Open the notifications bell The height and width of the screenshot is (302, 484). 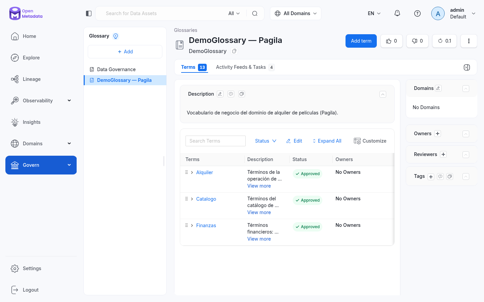click(397, 13)
